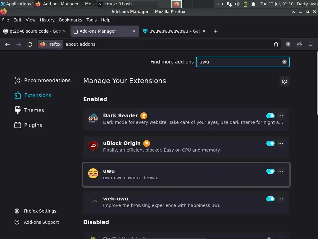Viewport: 318px width, 239px height.
Task: Click uBlock Origin recommended badge
Action: [x=147, y=143]
